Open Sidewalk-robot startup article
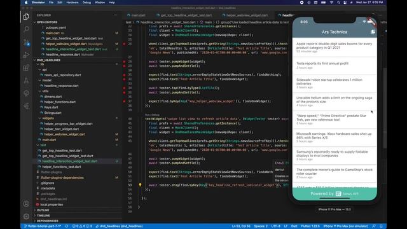 click(335, 83)
